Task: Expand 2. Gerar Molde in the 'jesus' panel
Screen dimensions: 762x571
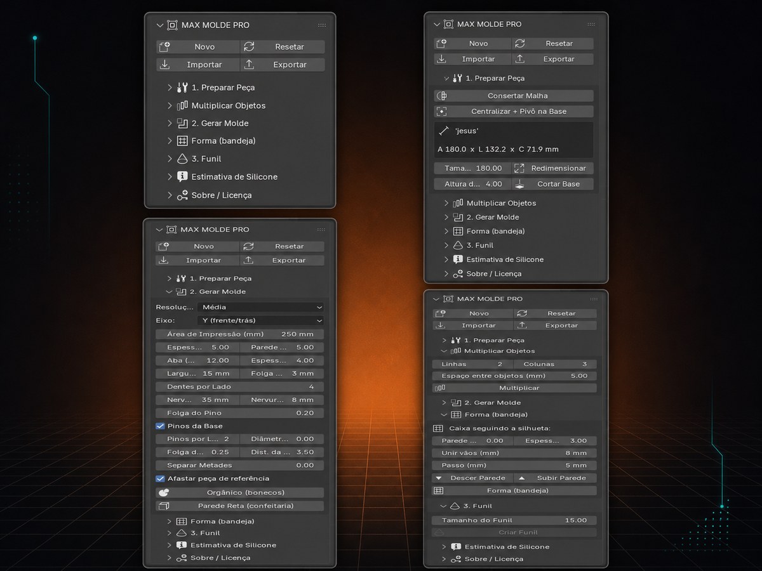Action: pos(446,217)
